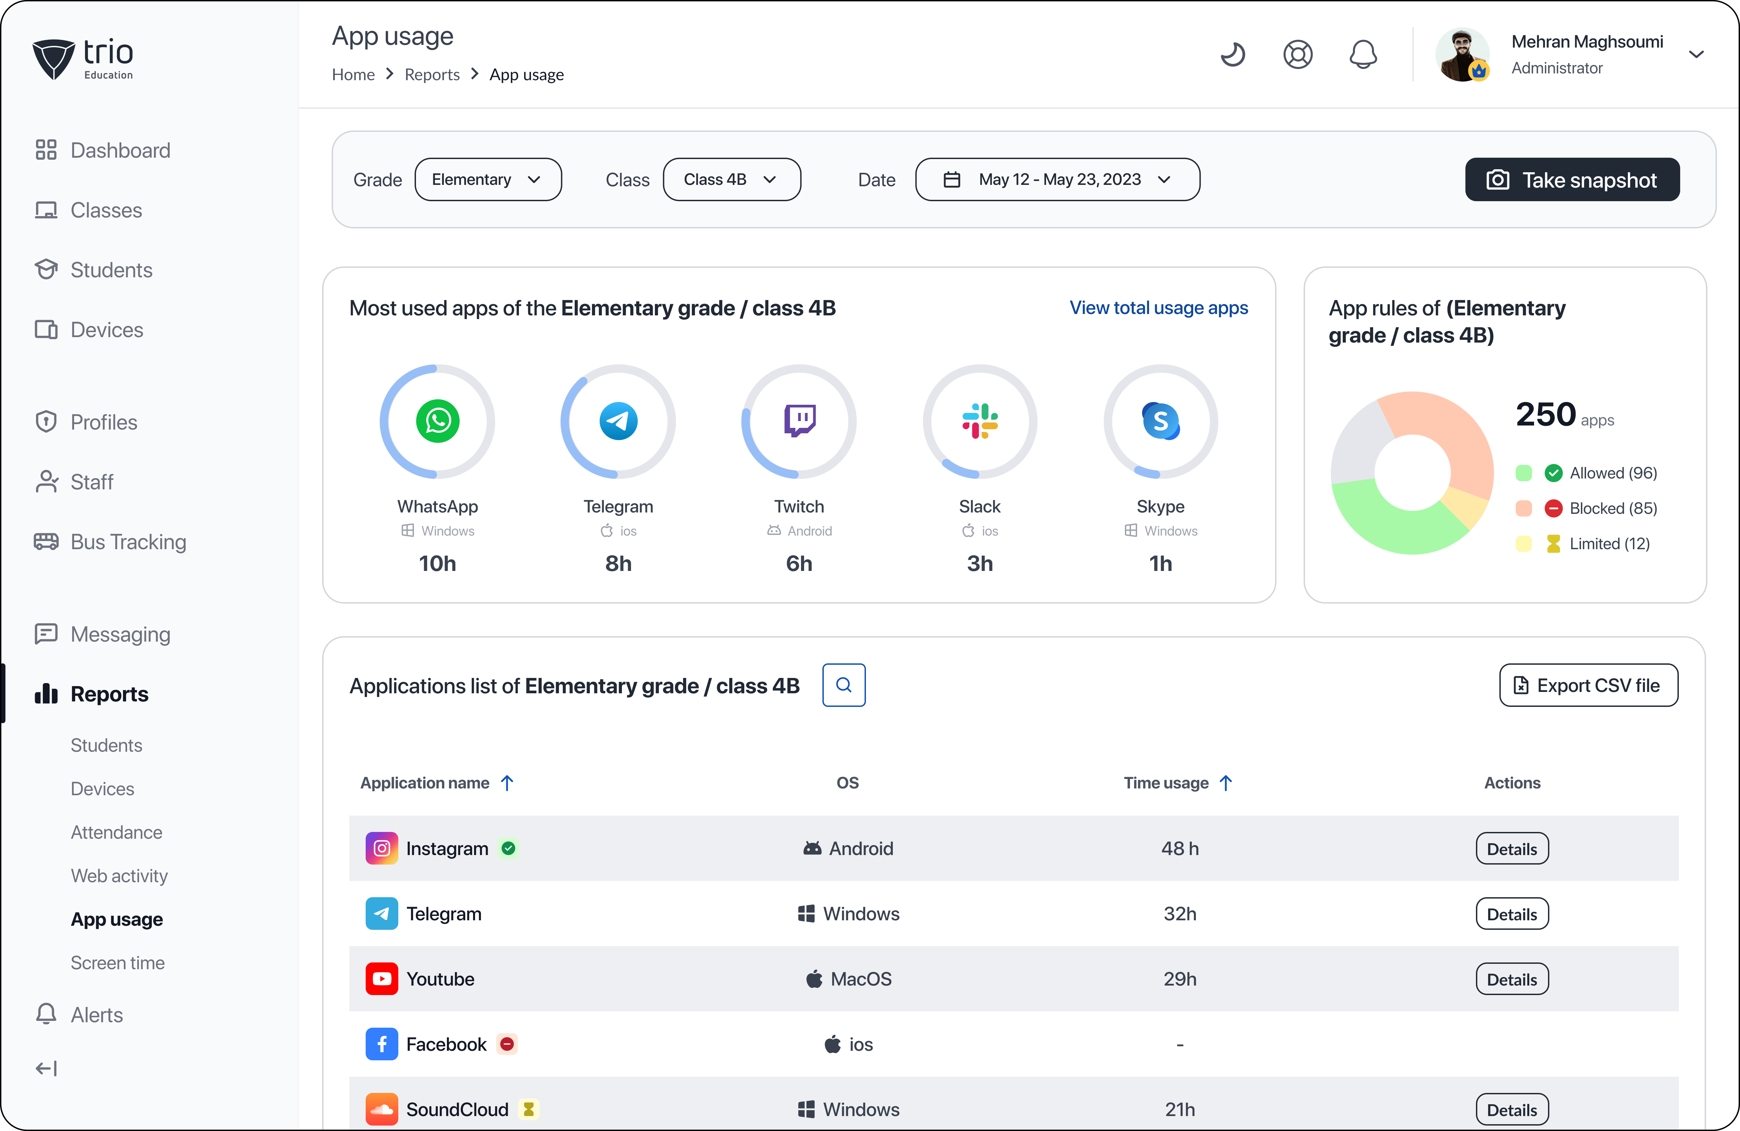Collapse the sidebar with arrow icon
The width and height of the screenshot is (1740, 1131).
tap(46, 1068)
